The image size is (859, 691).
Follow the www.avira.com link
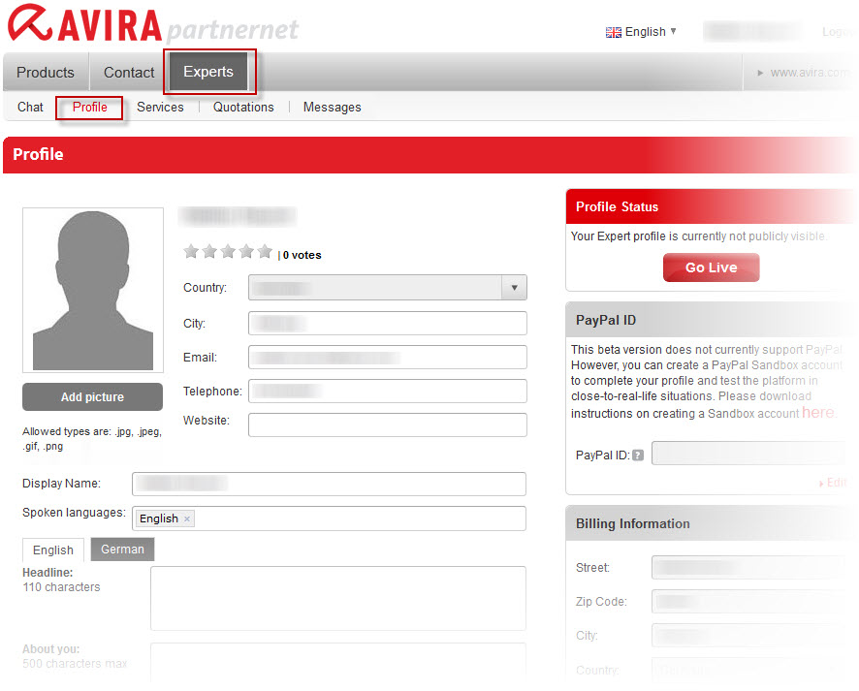pos(810,73)
